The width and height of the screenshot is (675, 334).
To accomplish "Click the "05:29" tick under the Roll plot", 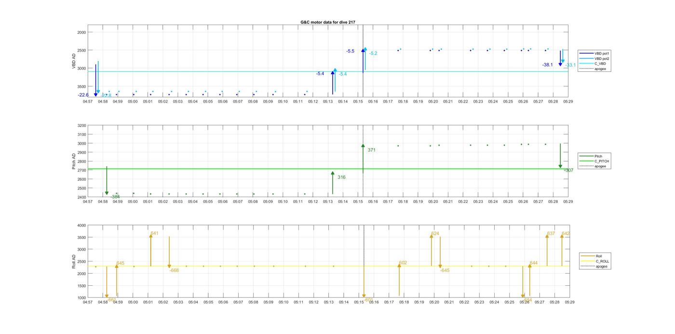I will (569, 302).
